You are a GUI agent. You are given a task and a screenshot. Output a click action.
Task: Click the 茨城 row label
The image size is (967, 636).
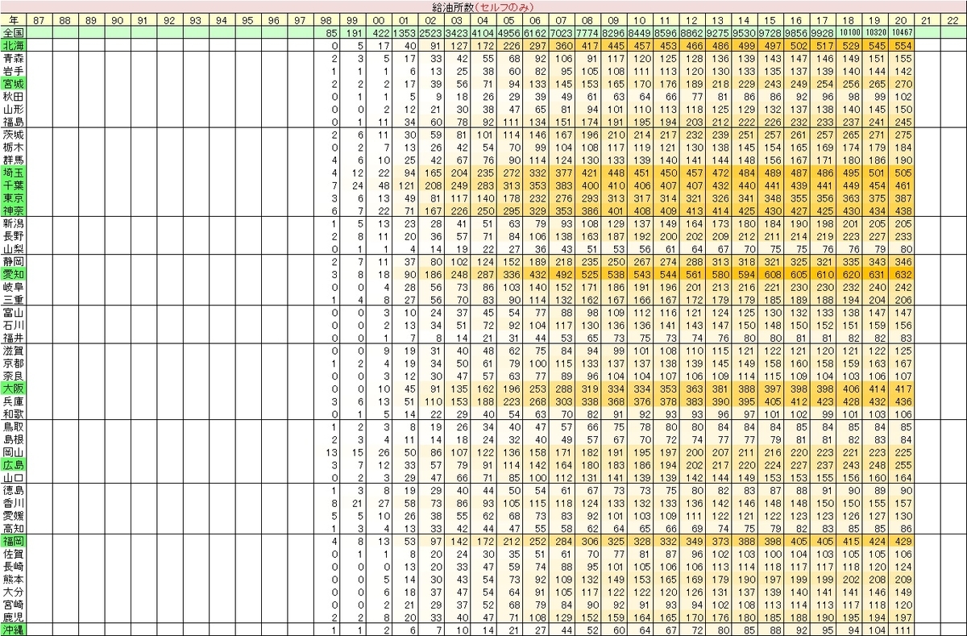pos(13,135)
